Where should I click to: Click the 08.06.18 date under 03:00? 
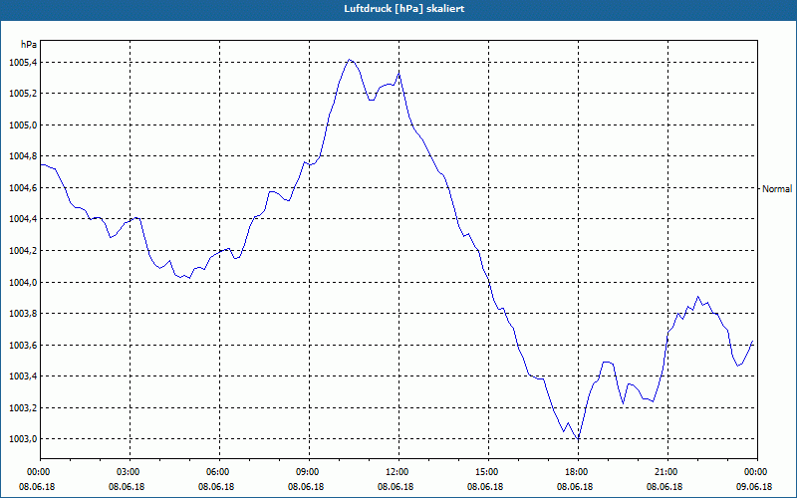tap(127, 486)
